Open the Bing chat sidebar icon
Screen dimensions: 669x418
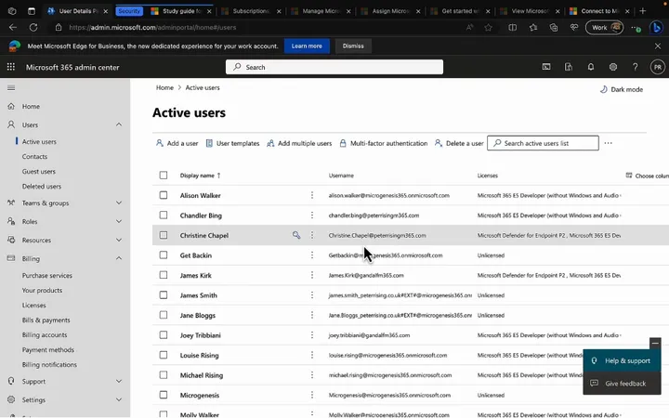coord(656,27)
